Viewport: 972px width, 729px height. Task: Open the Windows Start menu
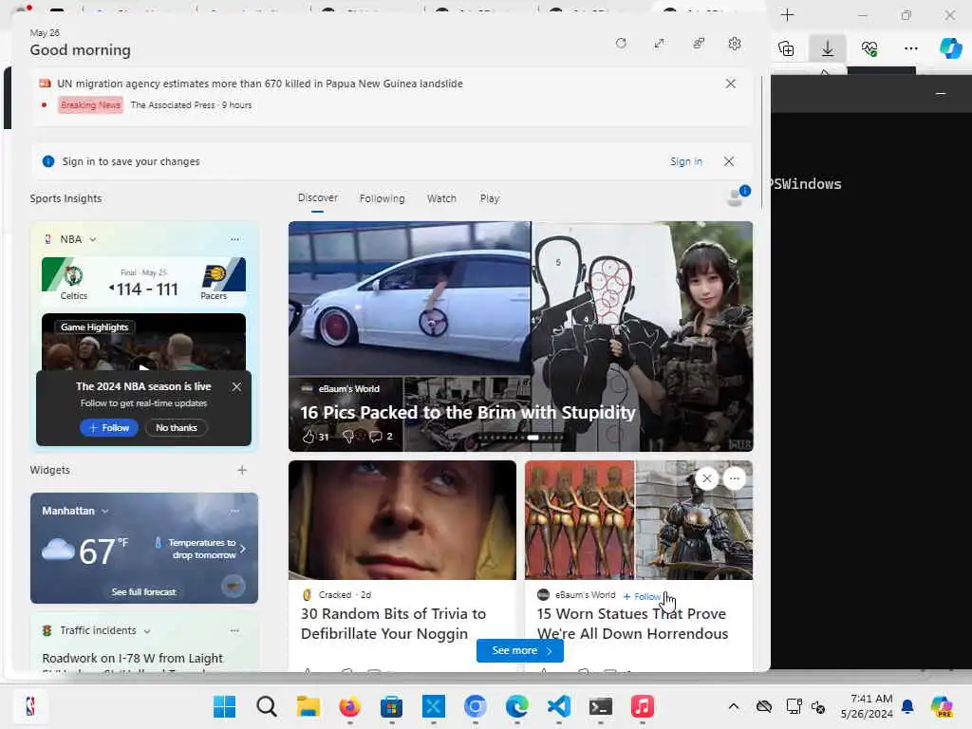pyautogui.click(x=224, y=706)
